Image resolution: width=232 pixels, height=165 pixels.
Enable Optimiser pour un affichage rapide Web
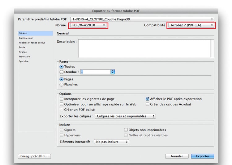pyautogui.click(x=62, y=104)
